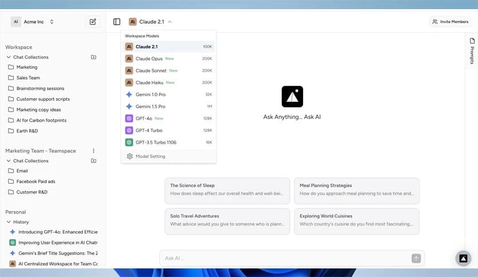Viewport: 478px width, 277px height.
Task: Click Earth R&D folder icon
Action: pos(11,131)
